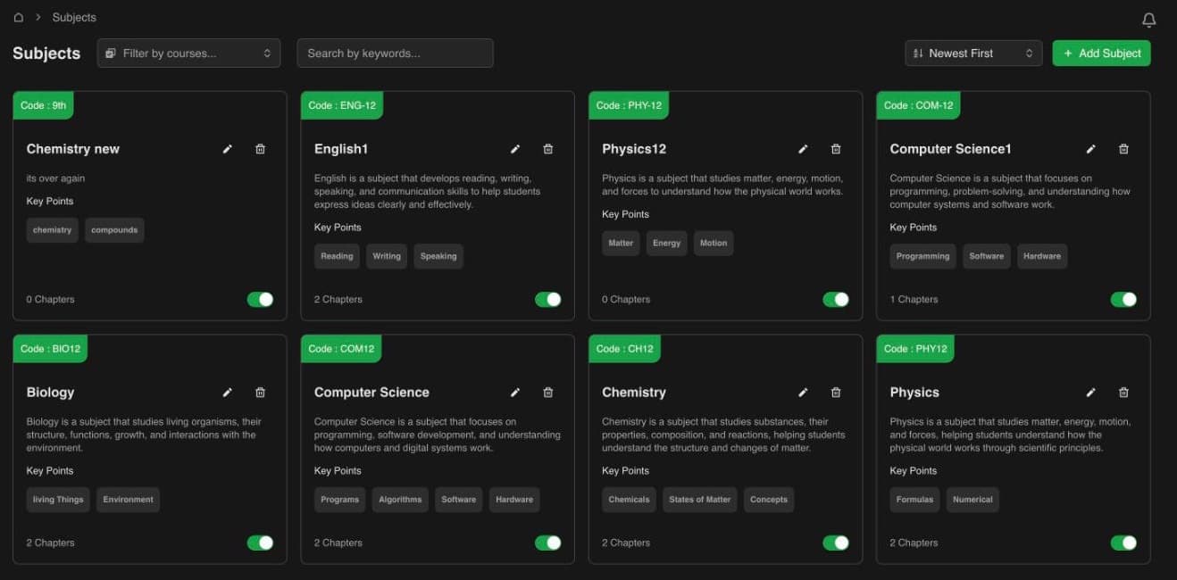Viewport: 1177px width, 580px height.
Task: Delete the CH12 Chemistry subject
Action: click(x=836, y=392)
